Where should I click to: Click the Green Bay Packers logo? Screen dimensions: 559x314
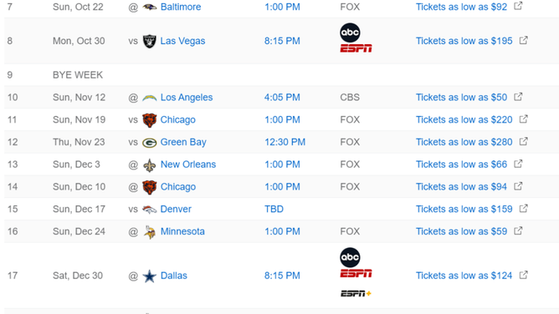coord(150,143)
